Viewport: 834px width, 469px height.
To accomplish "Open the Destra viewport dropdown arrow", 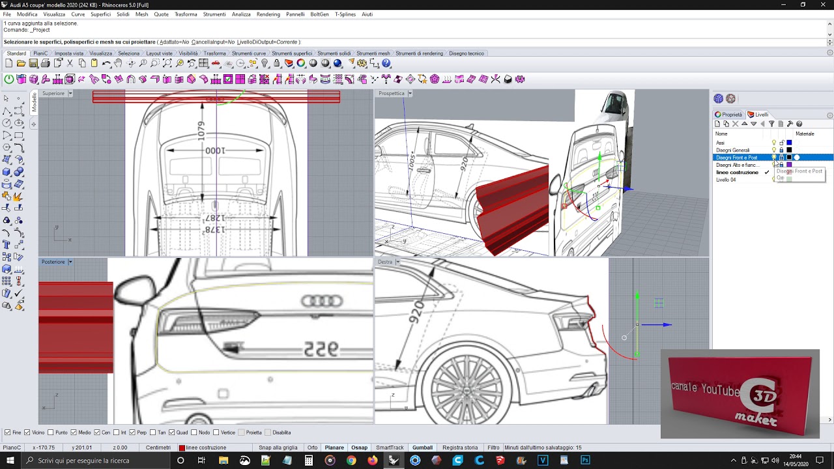I will click(x=397, y=262).
